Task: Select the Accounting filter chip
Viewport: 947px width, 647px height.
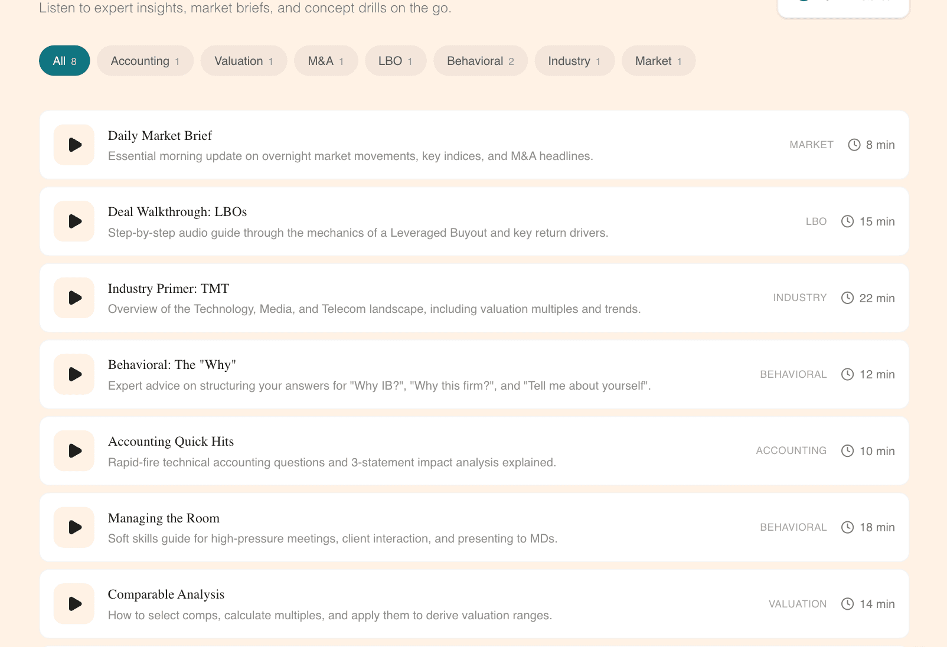Action: 145,60
